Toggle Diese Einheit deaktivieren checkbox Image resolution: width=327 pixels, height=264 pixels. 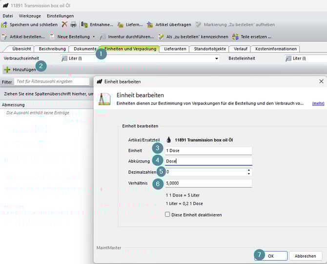pyautogui.click(x=168, y=214)
